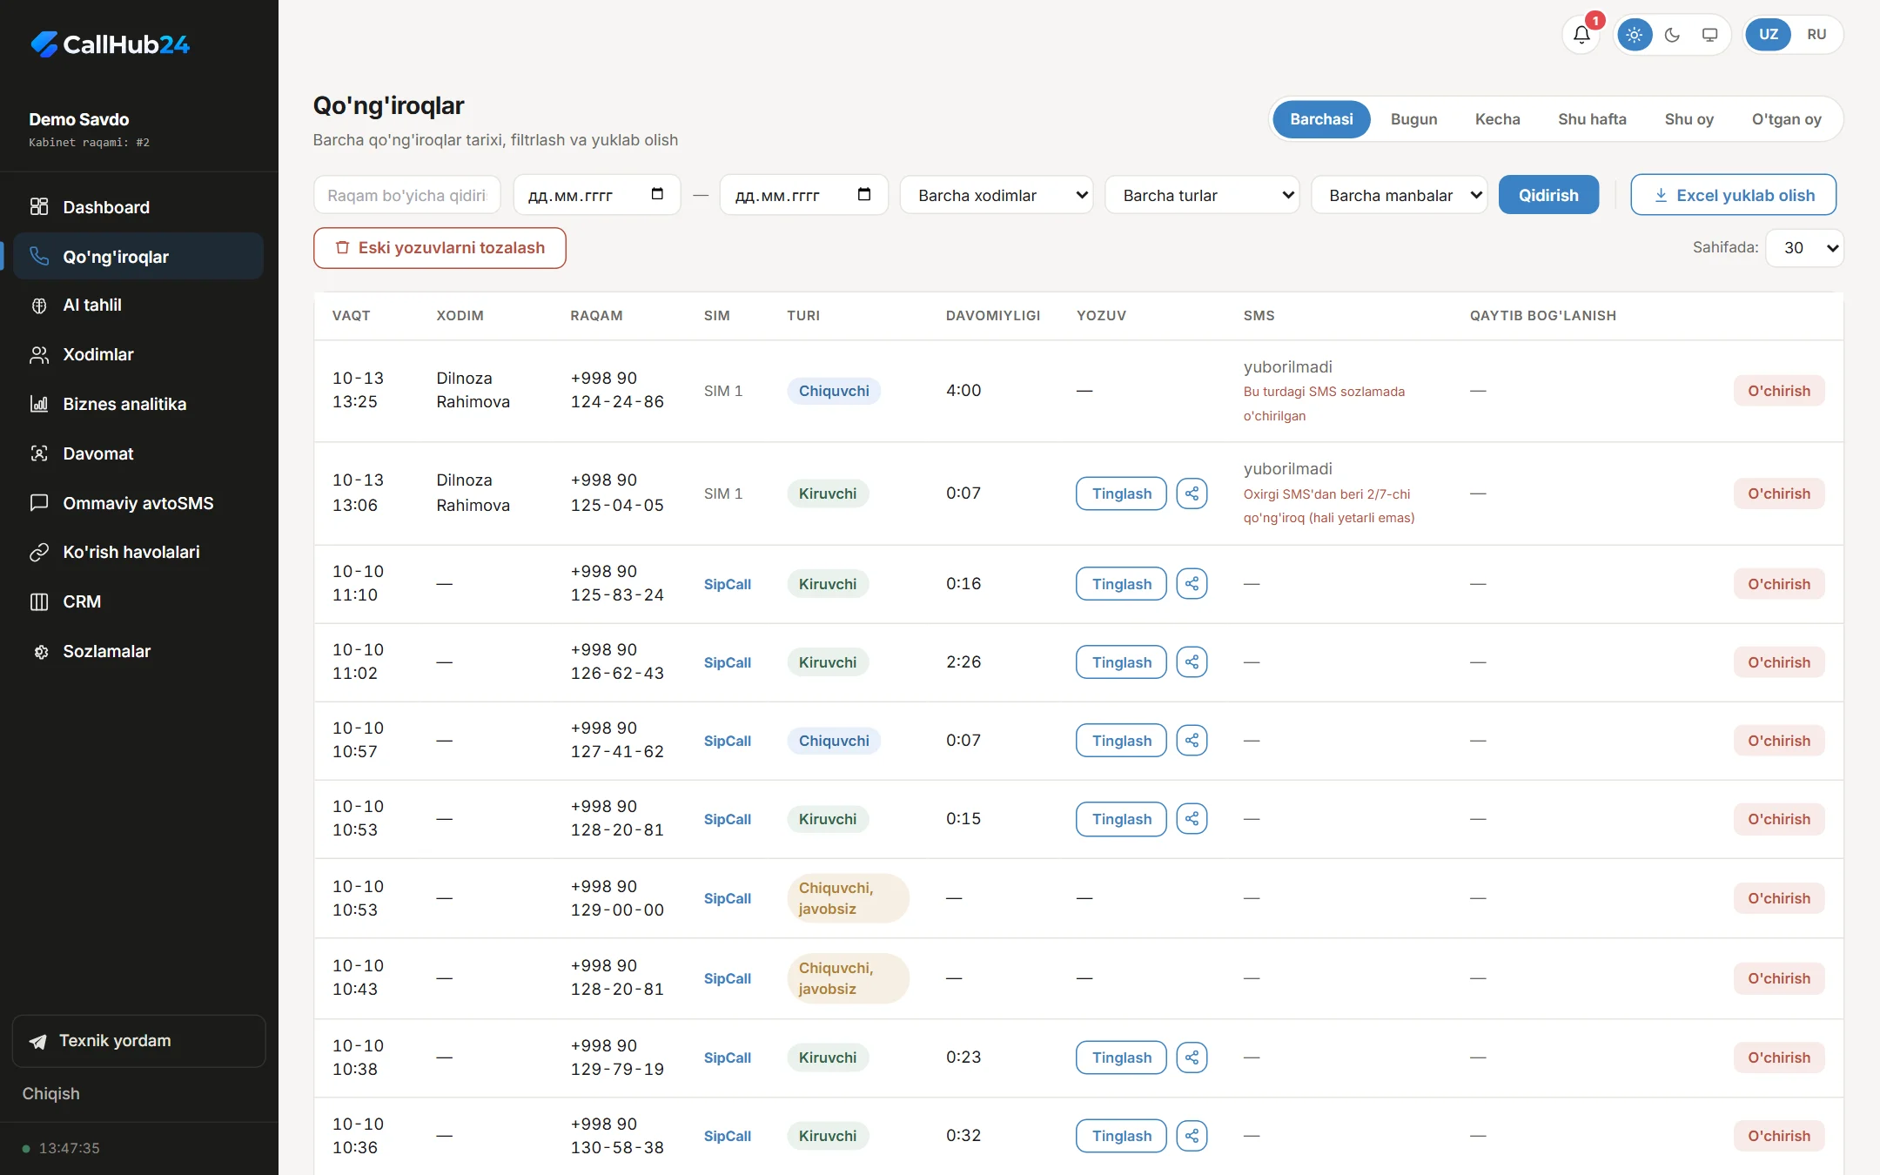
Task: Click the Qidirish search button
Action: (x=1548, y=195)
